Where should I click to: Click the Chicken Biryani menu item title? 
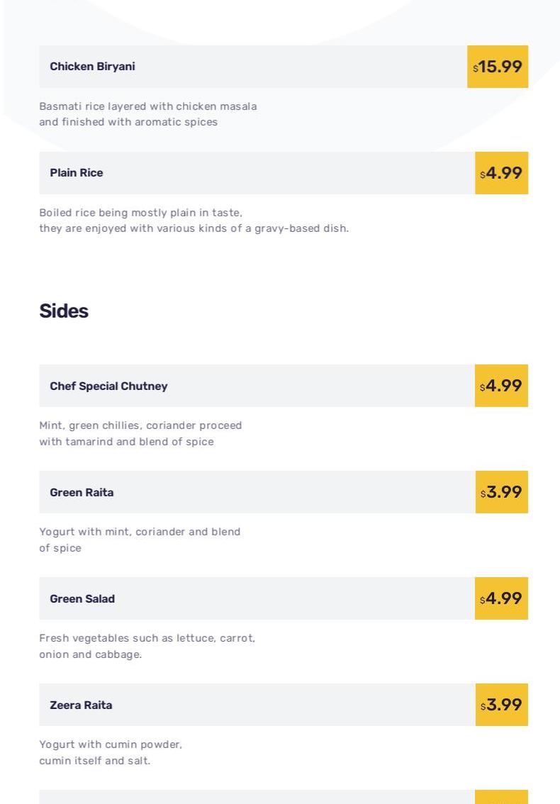coord(92,67)
